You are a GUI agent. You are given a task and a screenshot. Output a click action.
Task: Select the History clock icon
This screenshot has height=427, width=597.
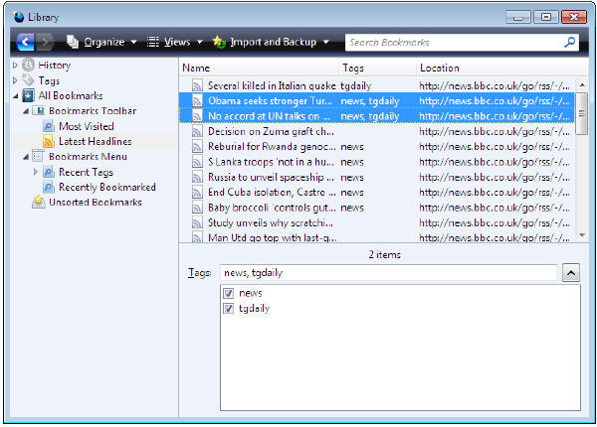click(28, 65)
